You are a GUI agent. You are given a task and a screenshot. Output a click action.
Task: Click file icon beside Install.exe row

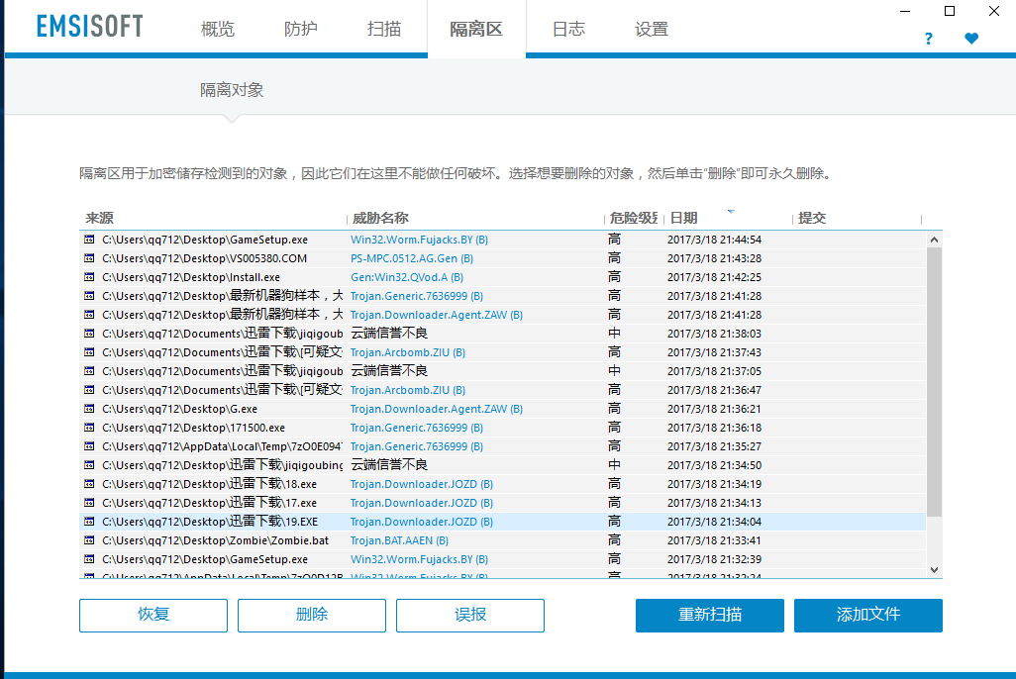pos(89,277)
